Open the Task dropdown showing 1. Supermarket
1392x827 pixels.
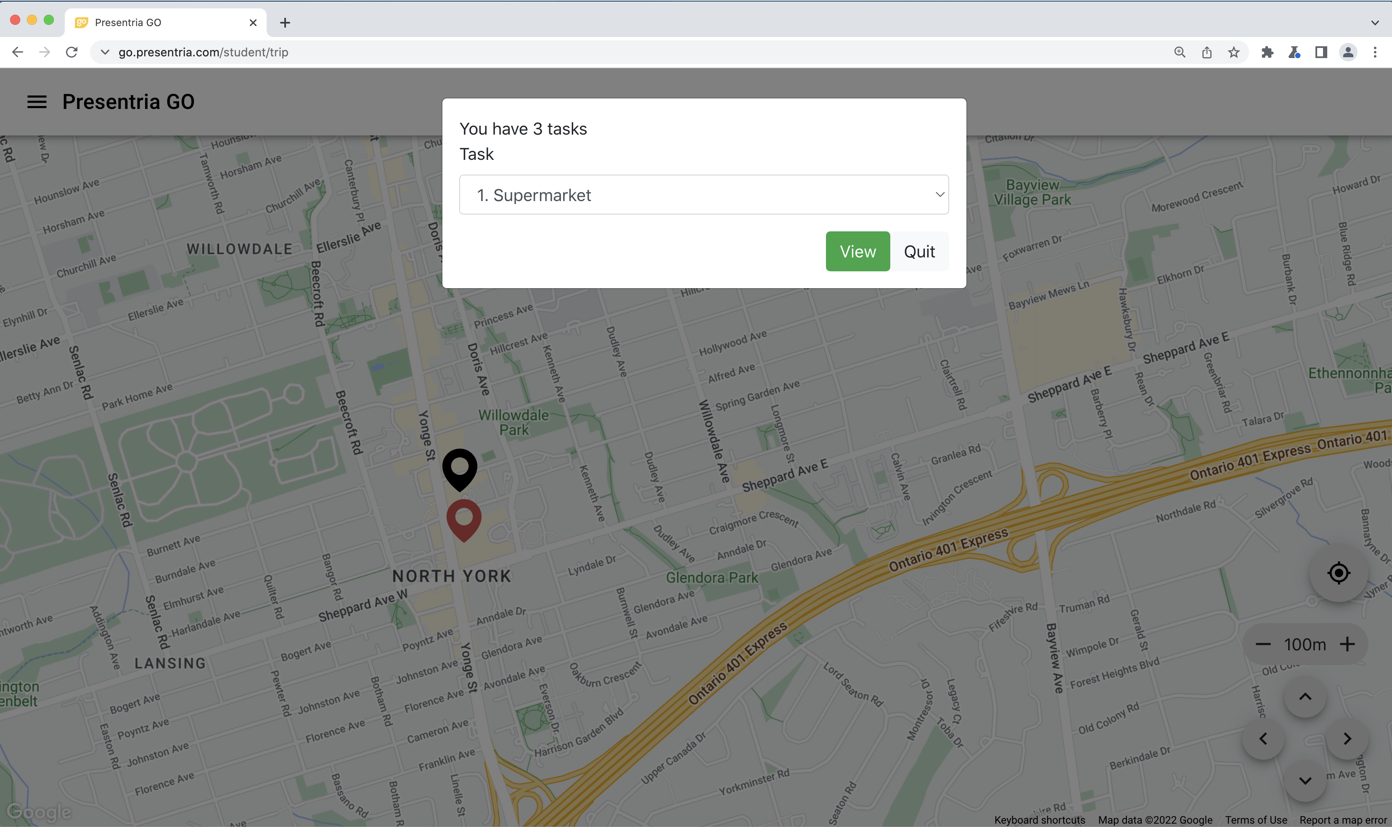point(704,194)
